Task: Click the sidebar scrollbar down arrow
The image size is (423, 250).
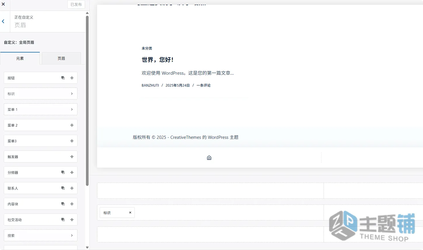Action: pos(87,247)
